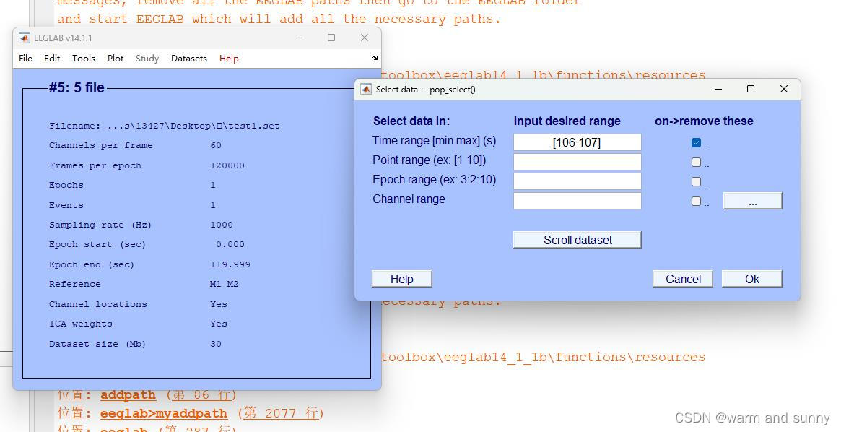Click the Epoch range input field
This screenshot has height=432, width=841.
577,181
